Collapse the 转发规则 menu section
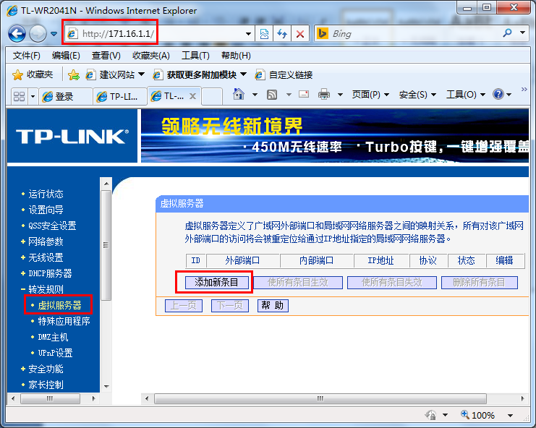Screen dimensions: 536x428 (x=46, y=289)
